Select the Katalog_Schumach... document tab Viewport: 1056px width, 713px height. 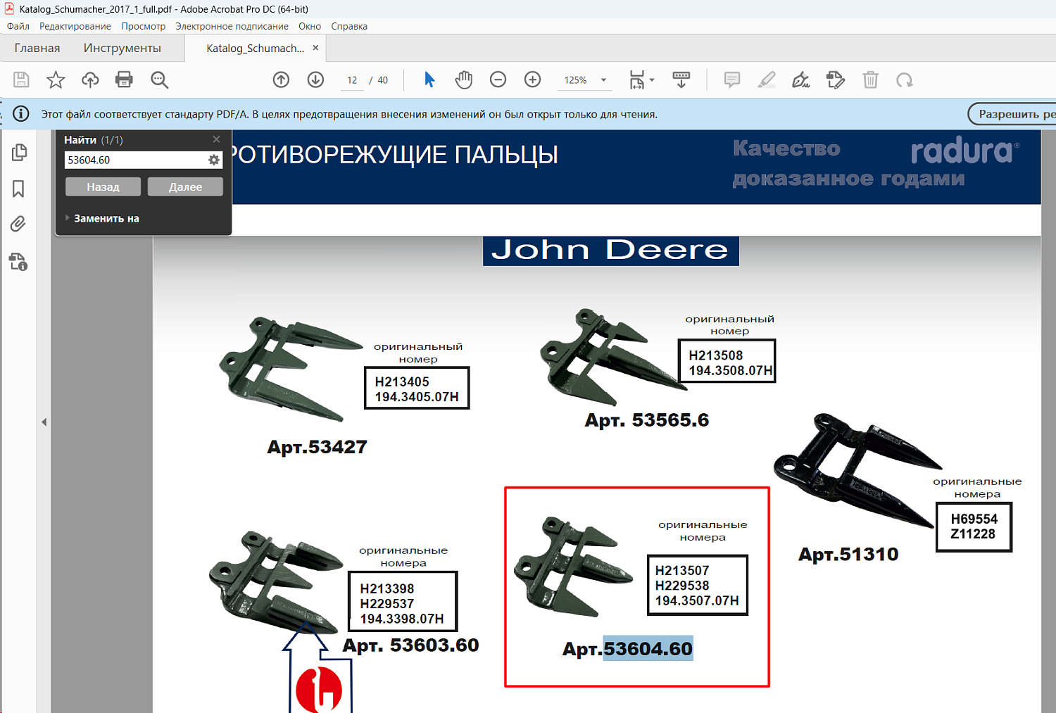255,48
